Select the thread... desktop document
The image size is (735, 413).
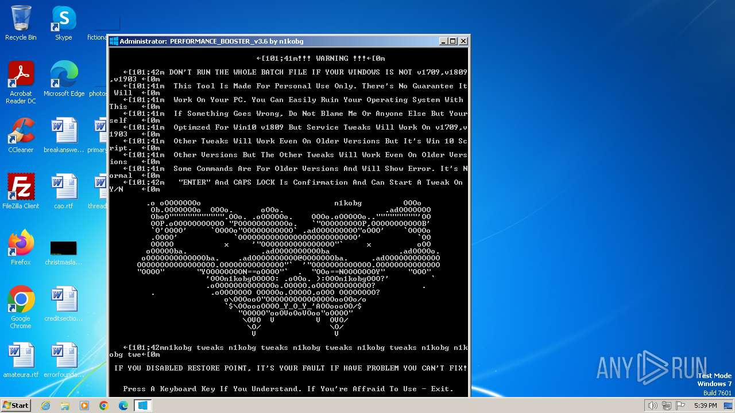coord(98,192)
